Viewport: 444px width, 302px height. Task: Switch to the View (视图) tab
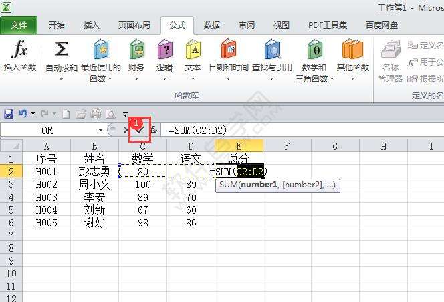point(282,25)
